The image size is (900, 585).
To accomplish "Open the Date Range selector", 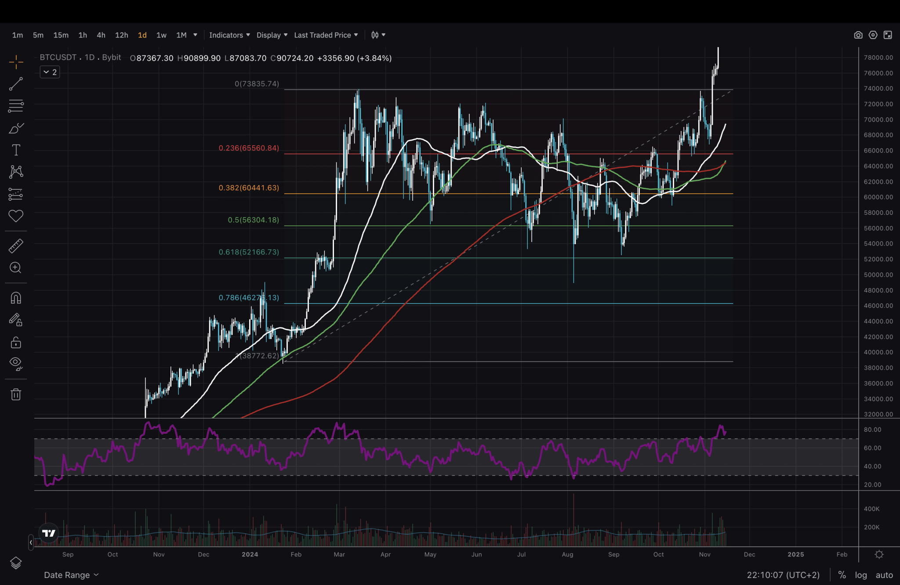I will click(x=71, y=575).
